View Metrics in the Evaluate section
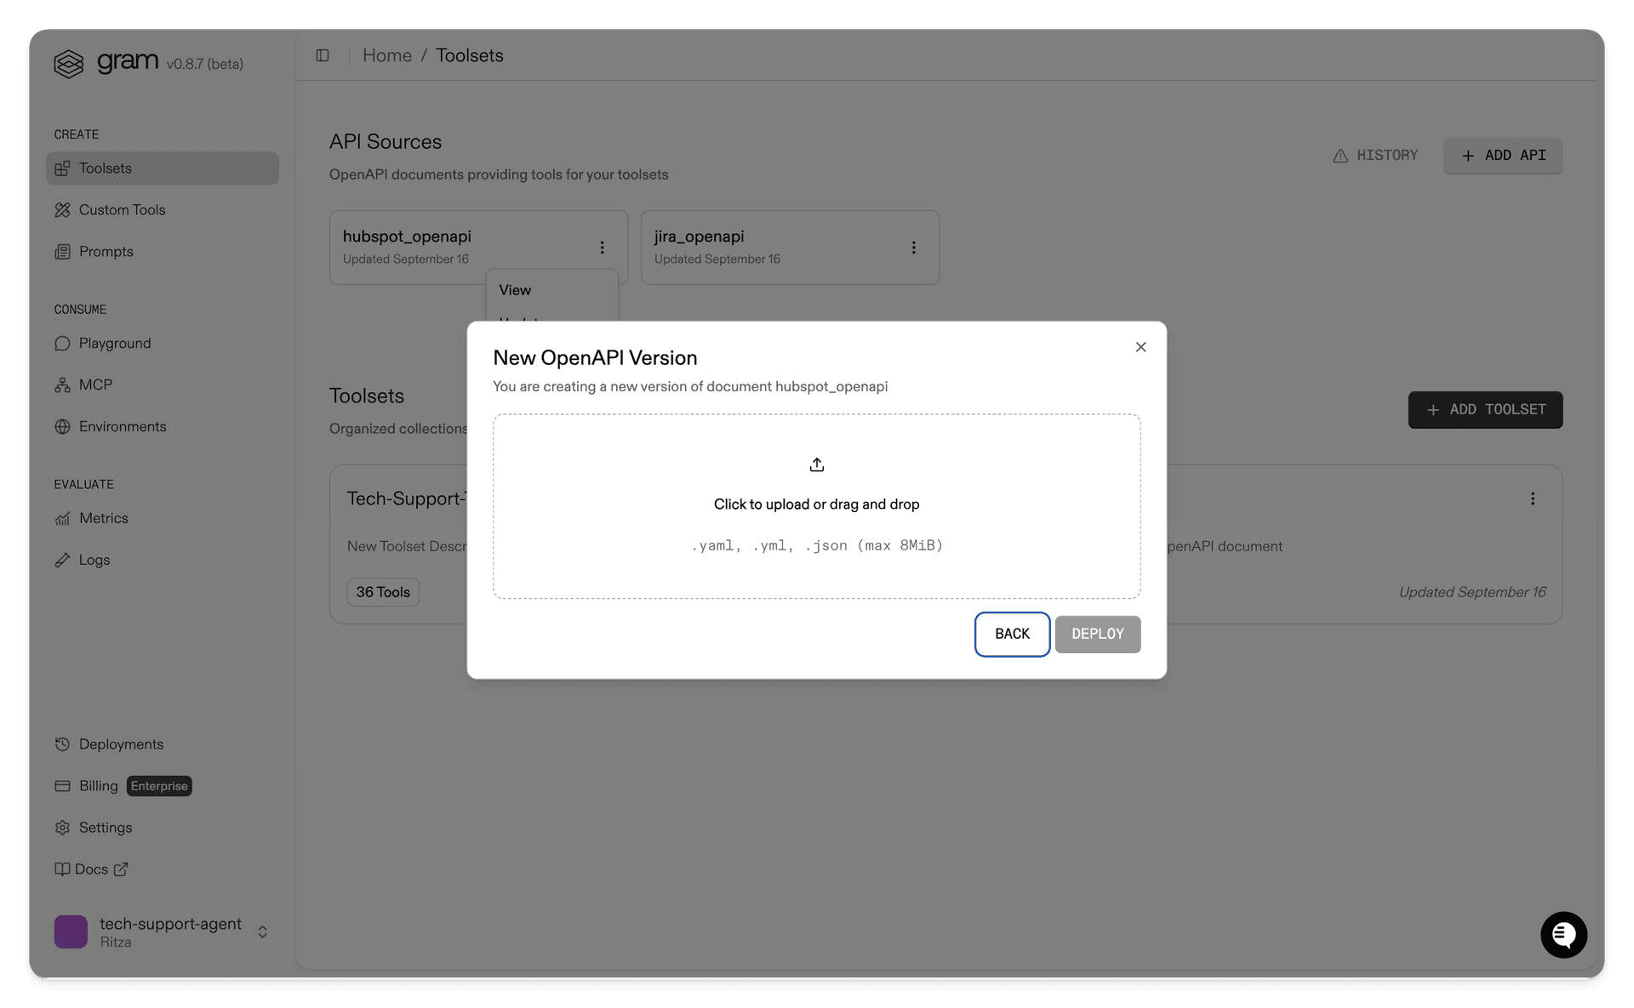 click(x=103, y=518)
